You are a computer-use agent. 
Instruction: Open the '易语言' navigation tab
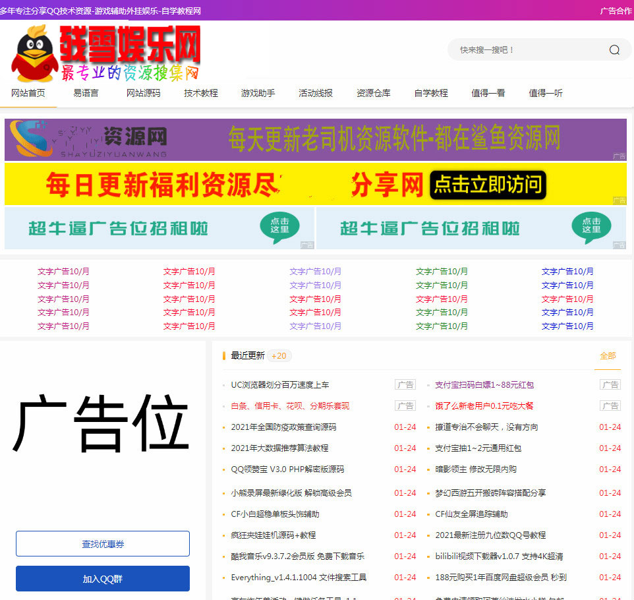coord(86,94)
